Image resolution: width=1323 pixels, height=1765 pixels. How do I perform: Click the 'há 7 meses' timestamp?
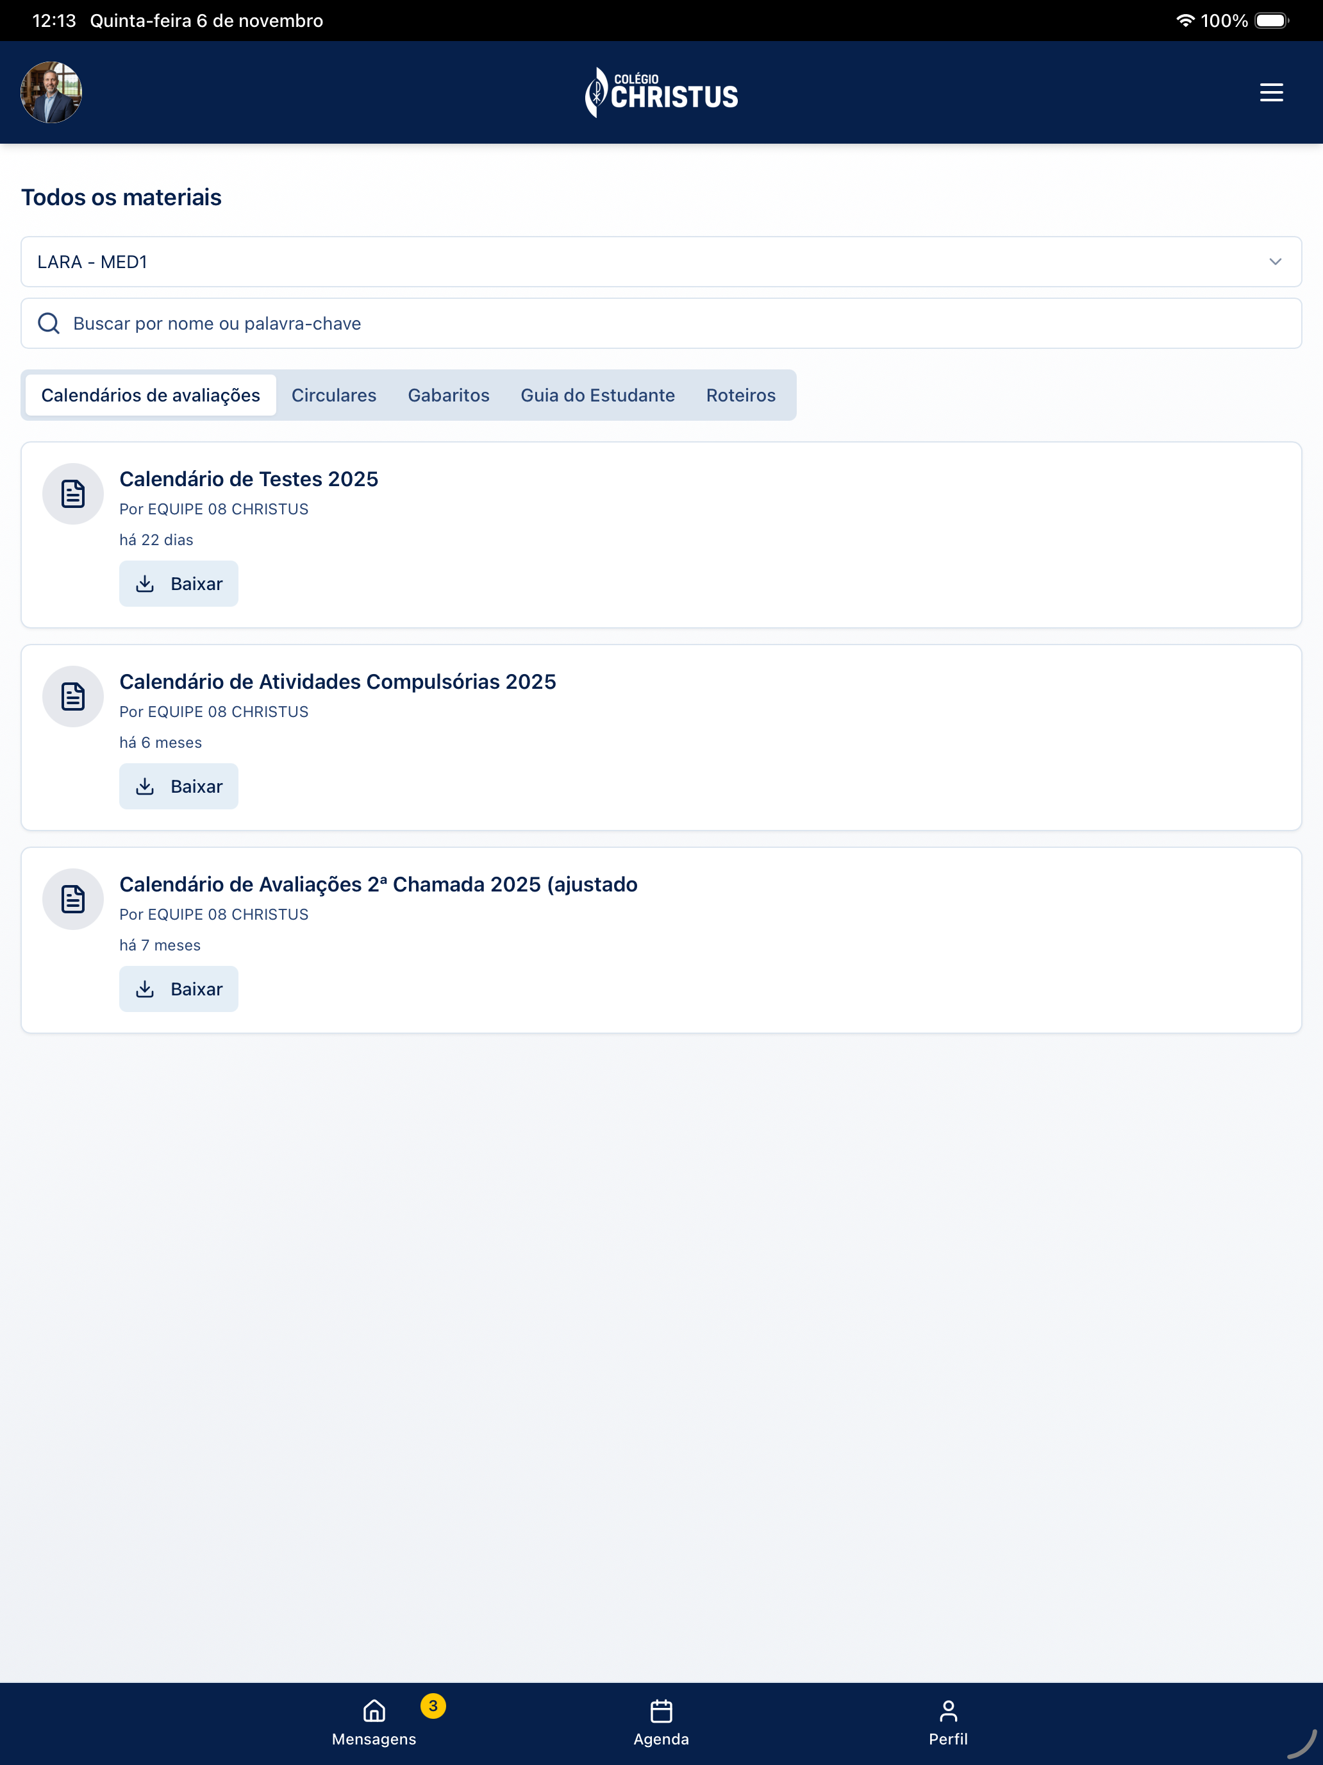point(160,945)
